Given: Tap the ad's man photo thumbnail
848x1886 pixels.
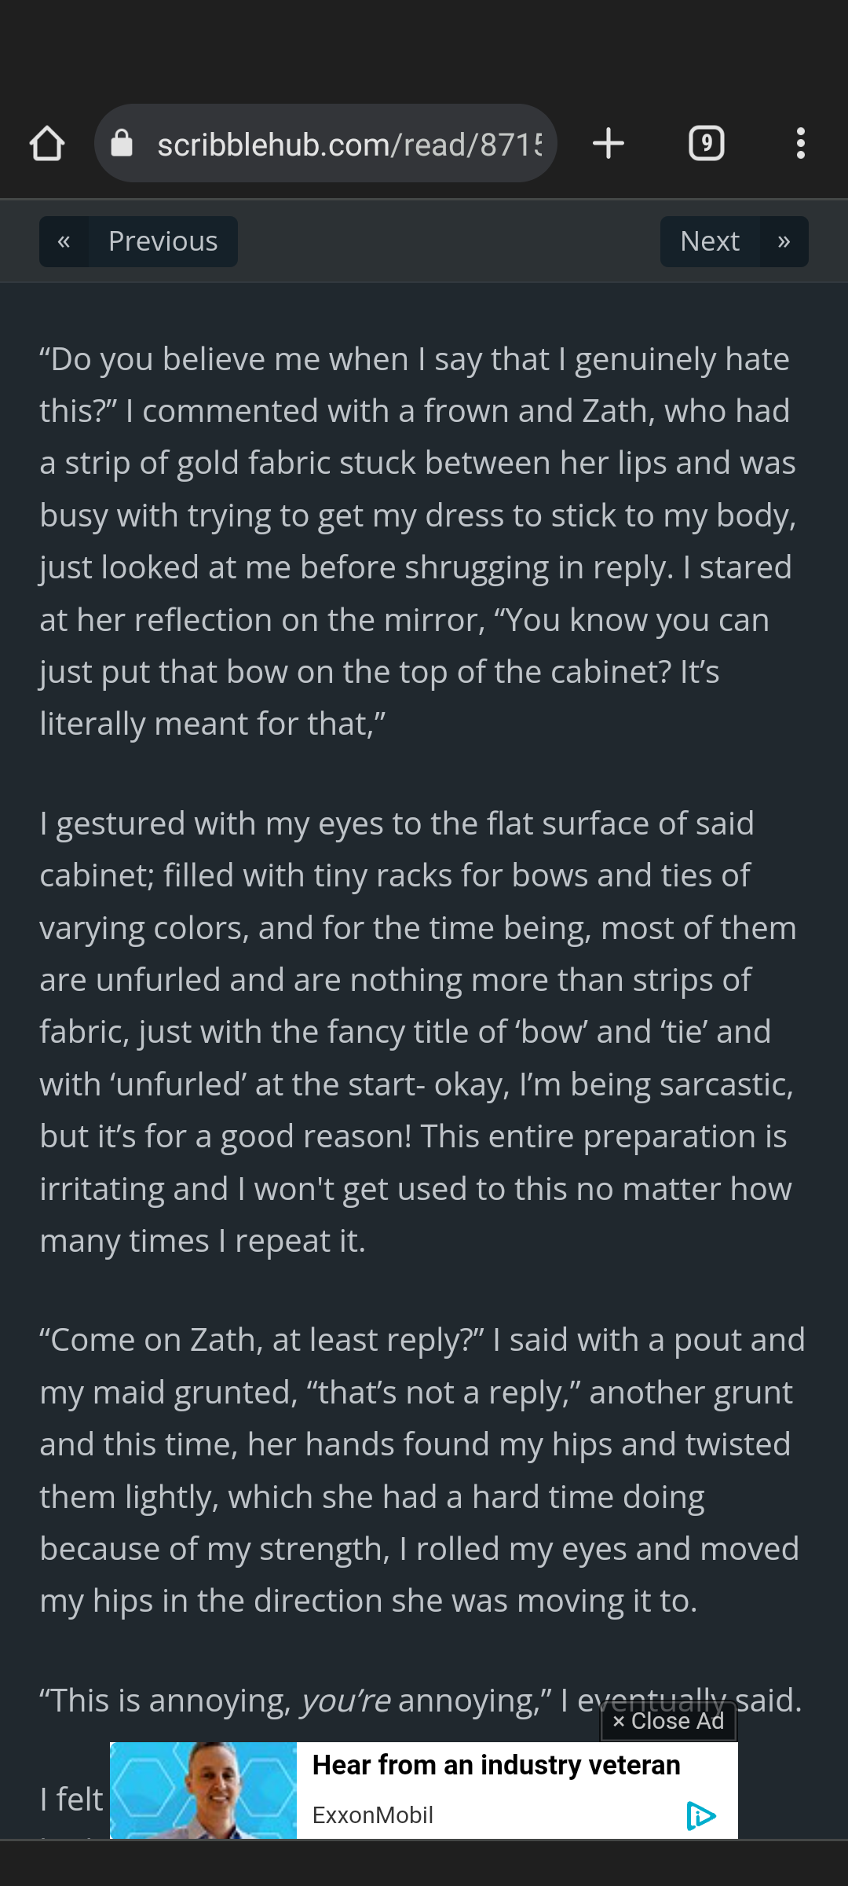Looking at the screenshot, I should click(203, 1790).
